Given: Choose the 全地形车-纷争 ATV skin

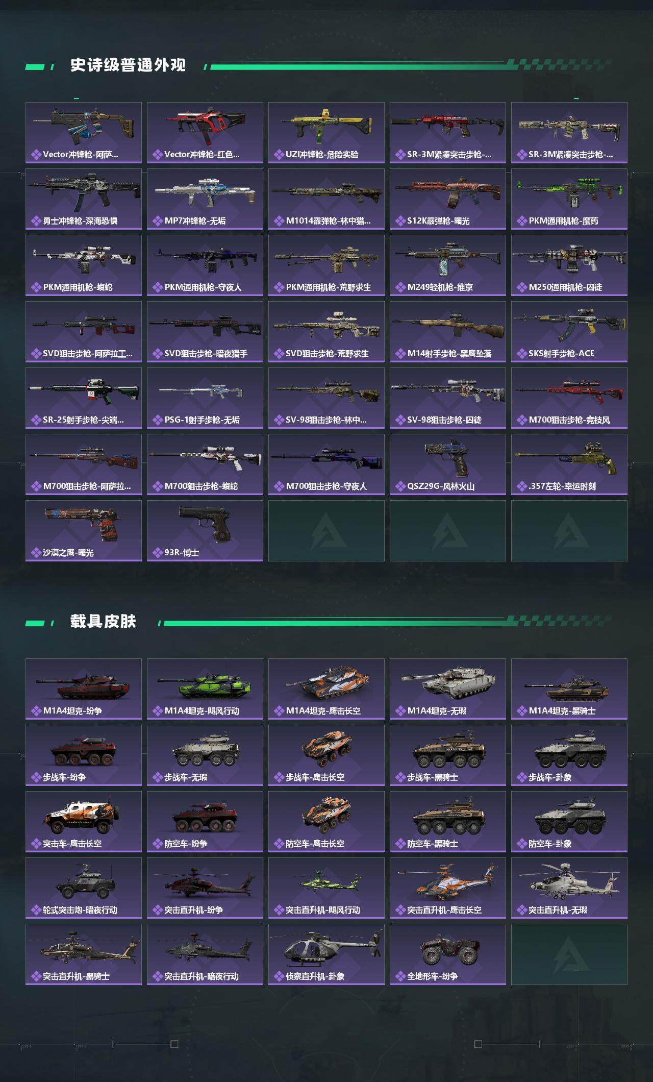Looking at the screenshot, I should tap(448, 954).
